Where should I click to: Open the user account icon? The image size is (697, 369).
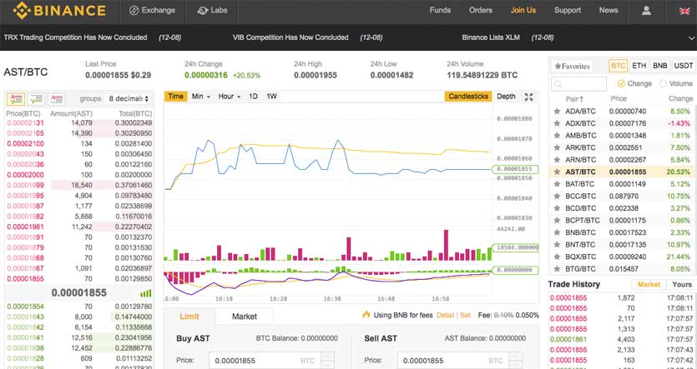pyautogui.click(x=646, y=11)
